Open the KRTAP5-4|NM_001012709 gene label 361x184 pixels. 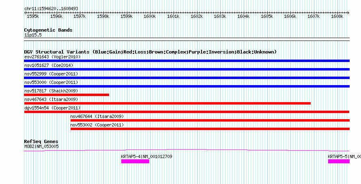[x=147, y=156]
